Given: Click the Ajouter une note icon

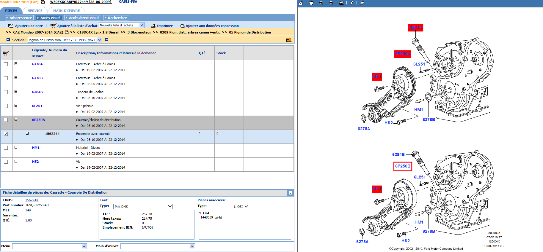Looking at the screenshot, I should 11,26.
